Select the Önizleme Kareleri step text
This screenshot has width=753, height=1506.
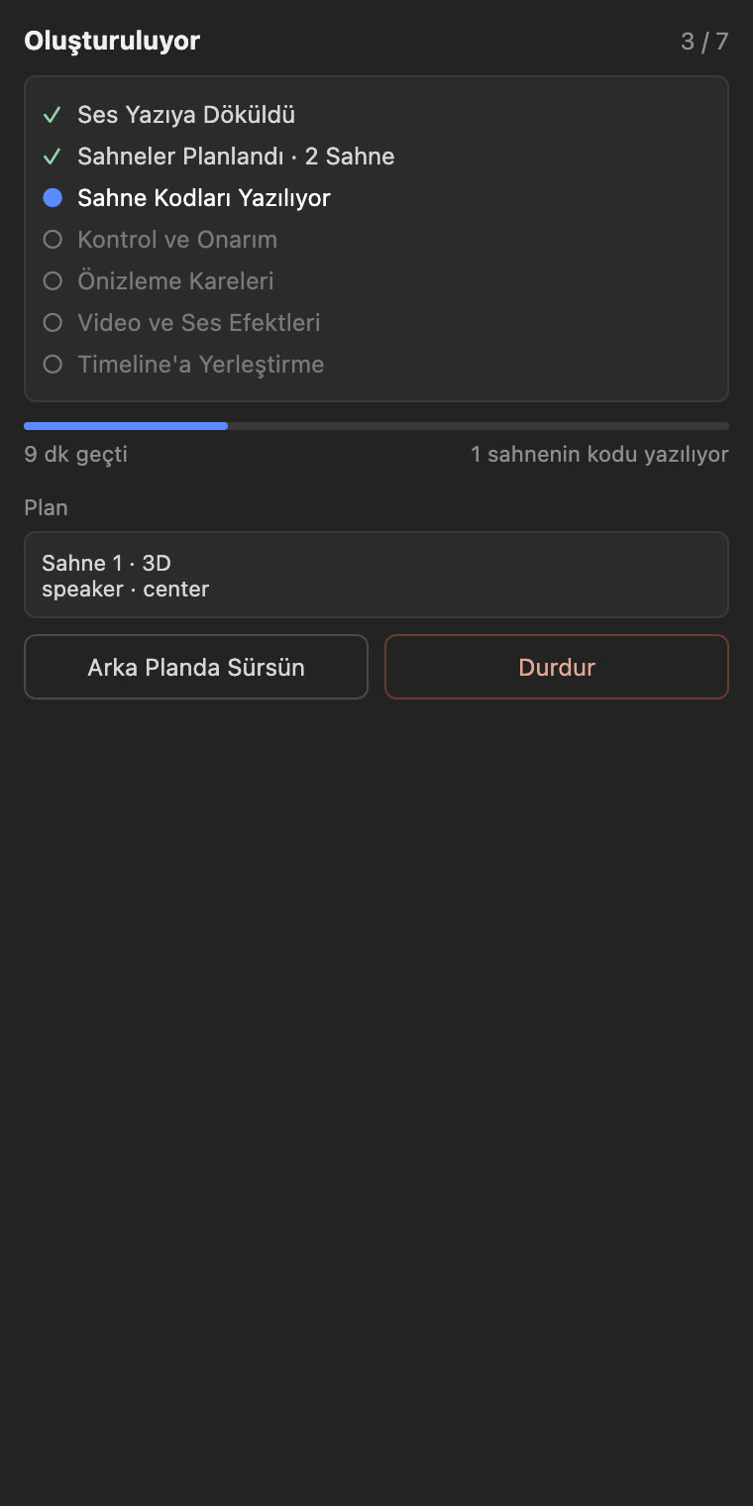[175, 281]
